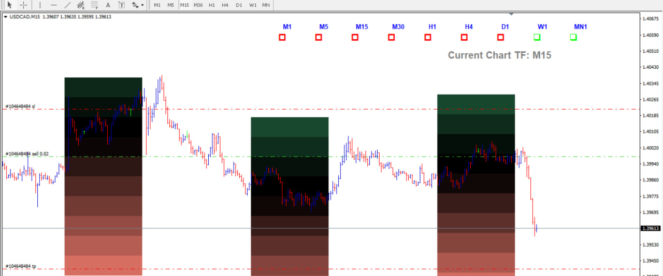Choose the equidistant channel tool
Viewport: 663px width, 276px height.
pos(80,5)
